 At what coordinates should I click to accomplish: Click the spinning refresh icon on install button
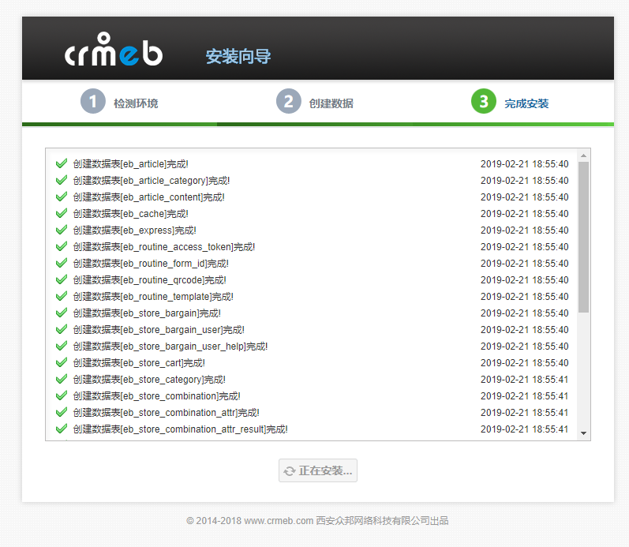click(290, 471)
